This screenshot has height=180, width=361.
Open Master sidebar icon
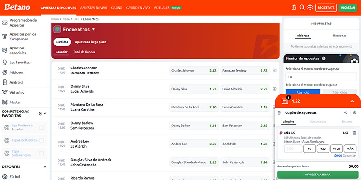click(5, 103)
